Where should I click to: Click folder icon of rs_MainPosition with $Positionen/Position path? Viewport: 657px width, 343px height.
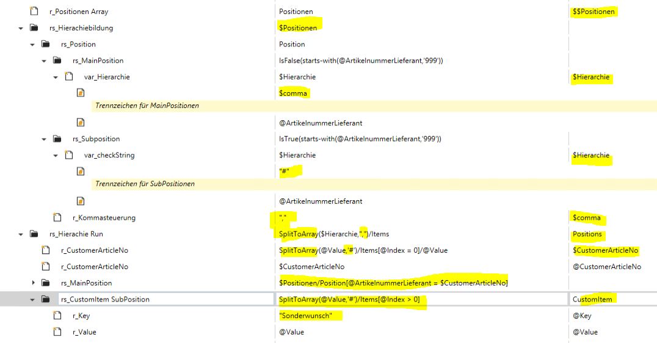click(x=46, y=283)
